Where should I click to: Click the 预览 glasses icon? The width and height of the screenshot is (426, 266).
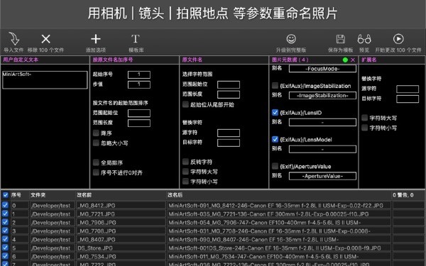tap(364, 39)
